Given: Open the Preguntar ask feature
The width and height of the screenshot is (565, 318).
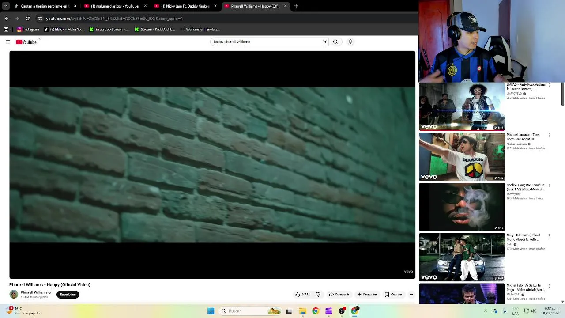Looking at the screenshot, I should point(367,295).
